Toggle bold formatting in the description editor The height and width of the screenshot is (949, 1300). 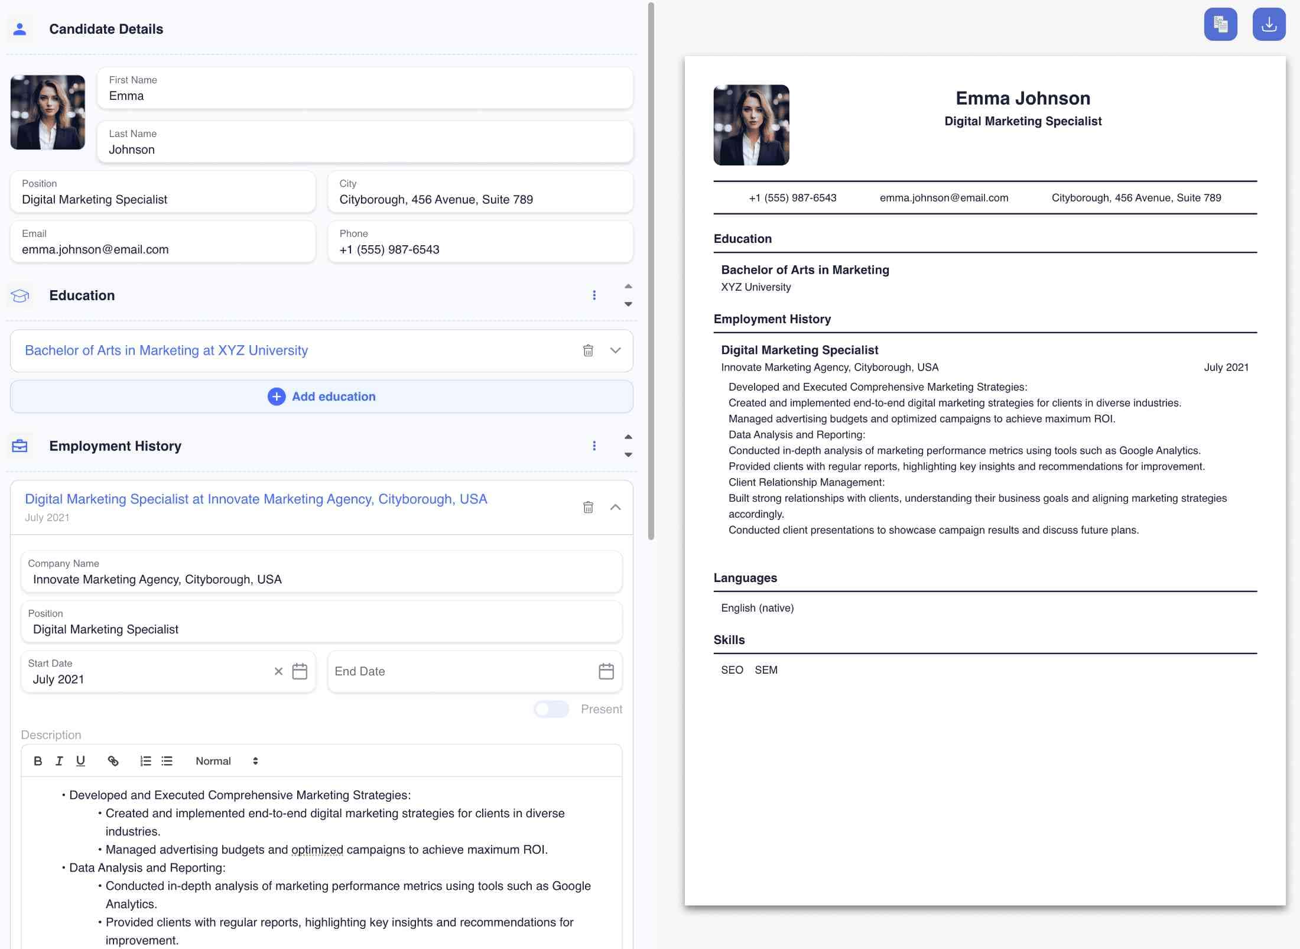coord(38,761)
